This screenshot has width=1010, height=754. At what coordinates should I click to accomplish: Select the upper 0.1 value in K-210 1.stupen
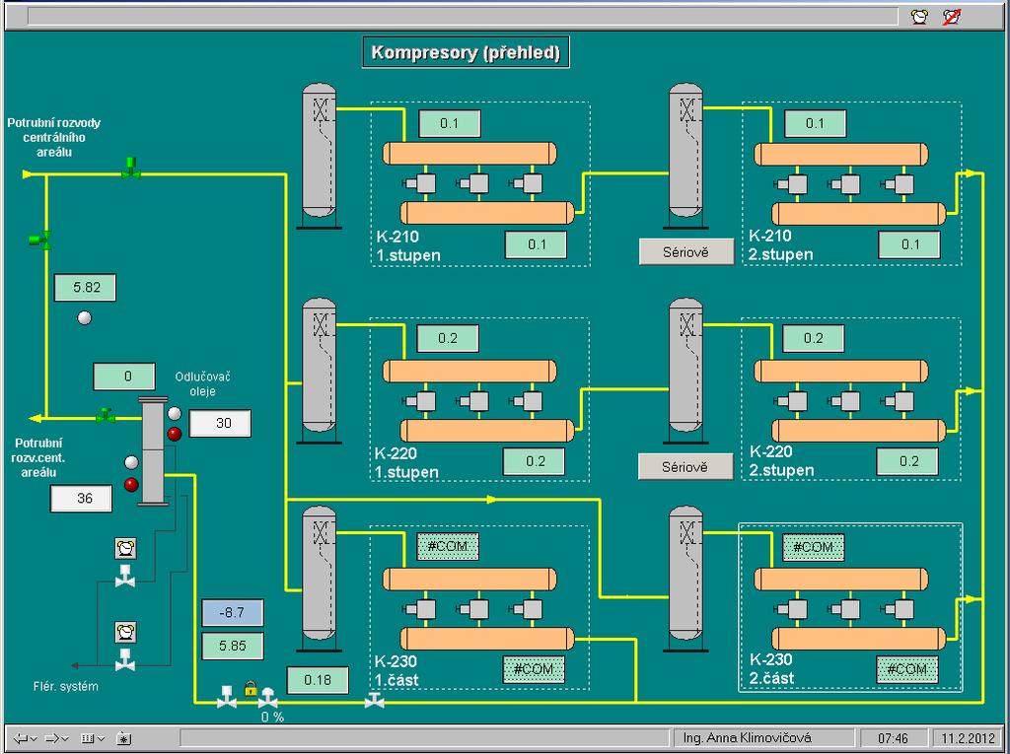(450, 123)
